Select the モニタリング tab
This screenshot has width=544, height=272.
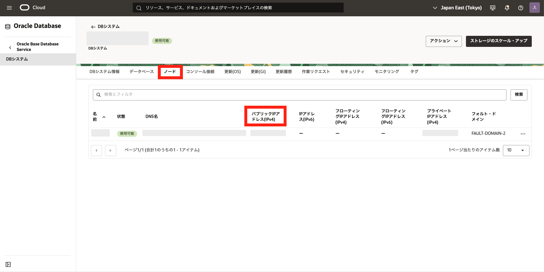pyautogui.click(x=387, y=72)
